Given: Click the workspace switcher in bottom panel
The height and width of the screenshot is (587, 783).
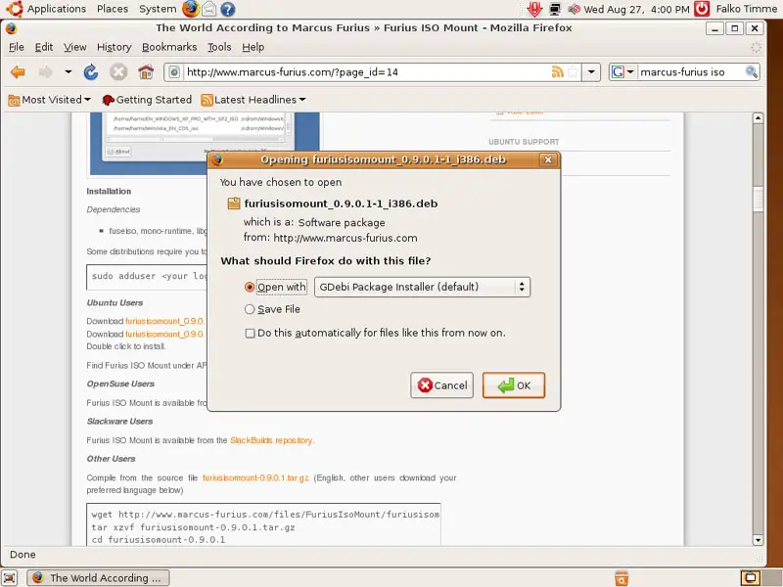Looking at the screenshot, I should pos(760,578).
